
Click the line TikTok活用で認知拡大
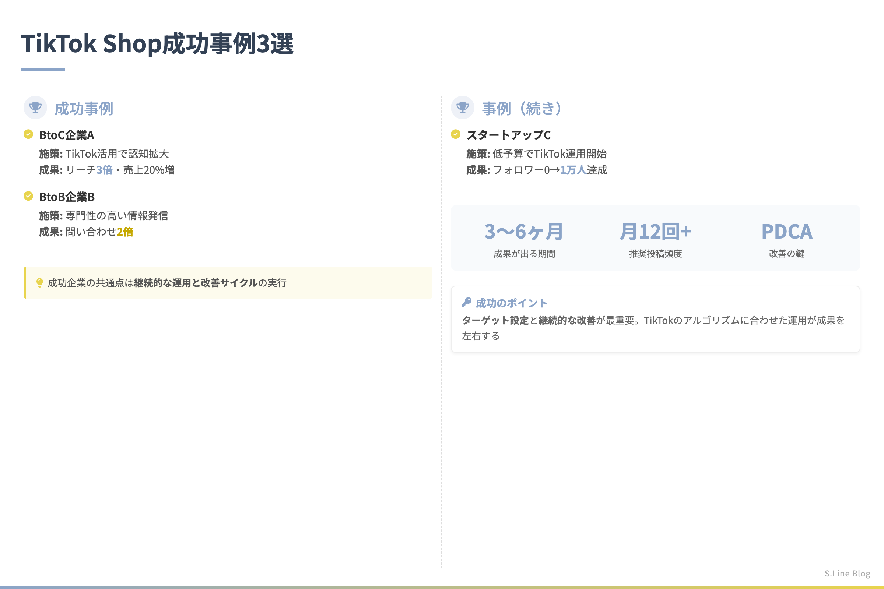coord(117,154)
